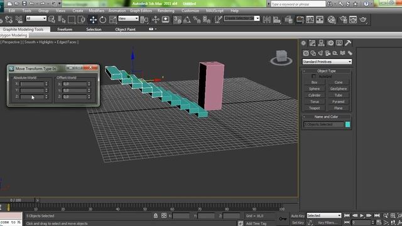This screenshot has height=226, width=402.
Task: Open the Material Editor icon
Action: pyautogui.click(x=332, y=19)
